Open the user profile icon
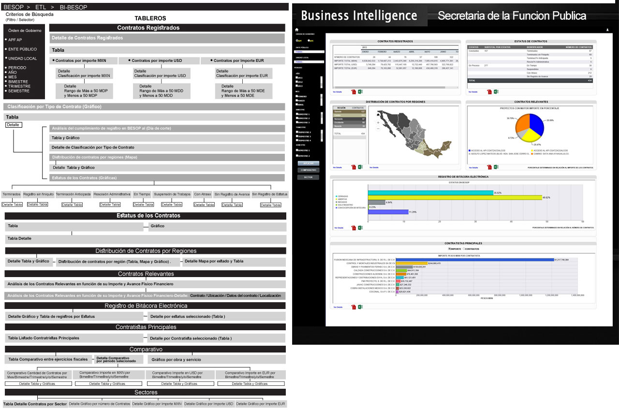Viewport: 619px width, 411px height. [607, 30]
